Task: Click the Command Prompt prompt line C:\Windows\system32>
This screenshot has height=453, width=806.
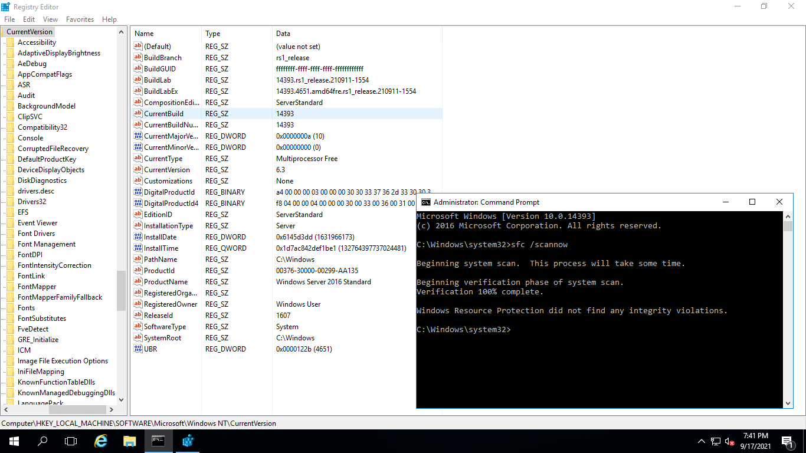Action: tap(463, 329)
